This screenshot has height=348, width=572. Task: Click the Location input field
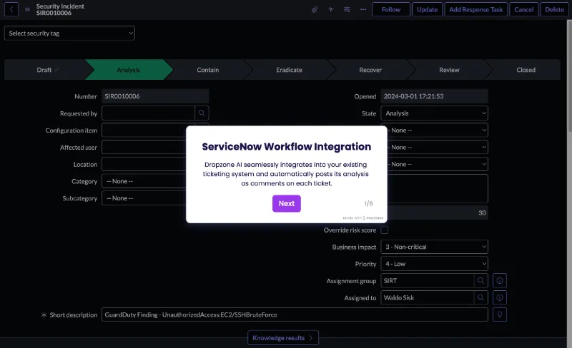(144, 164)
